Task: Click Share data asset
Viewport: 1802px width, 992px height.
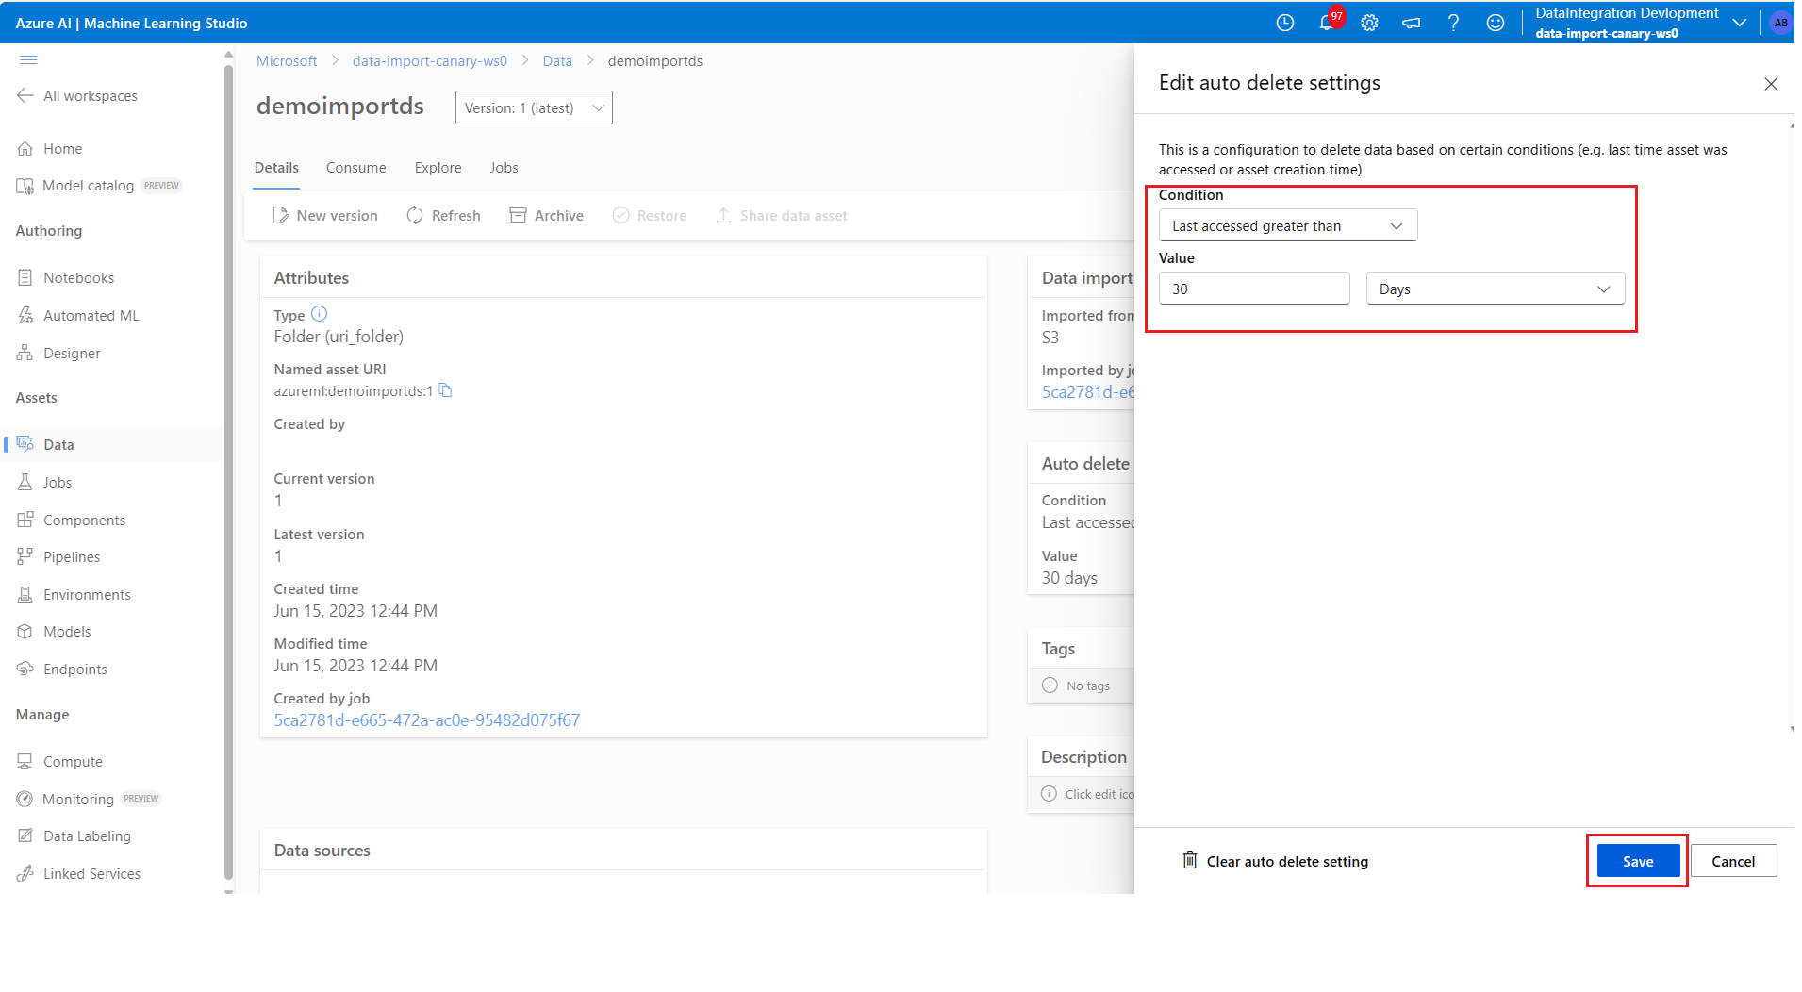Action: pyautogui.click(x=782, y=216)
